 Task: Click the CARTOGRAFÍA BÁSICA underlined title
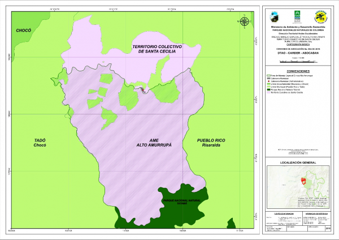tap(298, 44)
